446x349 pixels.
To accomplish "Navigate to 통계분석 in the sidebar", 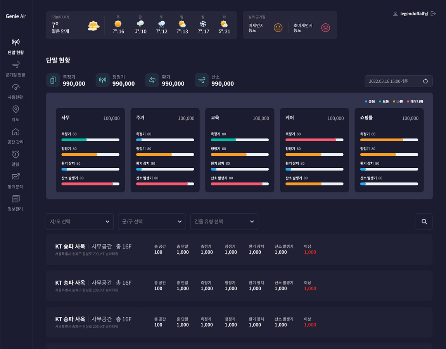I will 16,181.
